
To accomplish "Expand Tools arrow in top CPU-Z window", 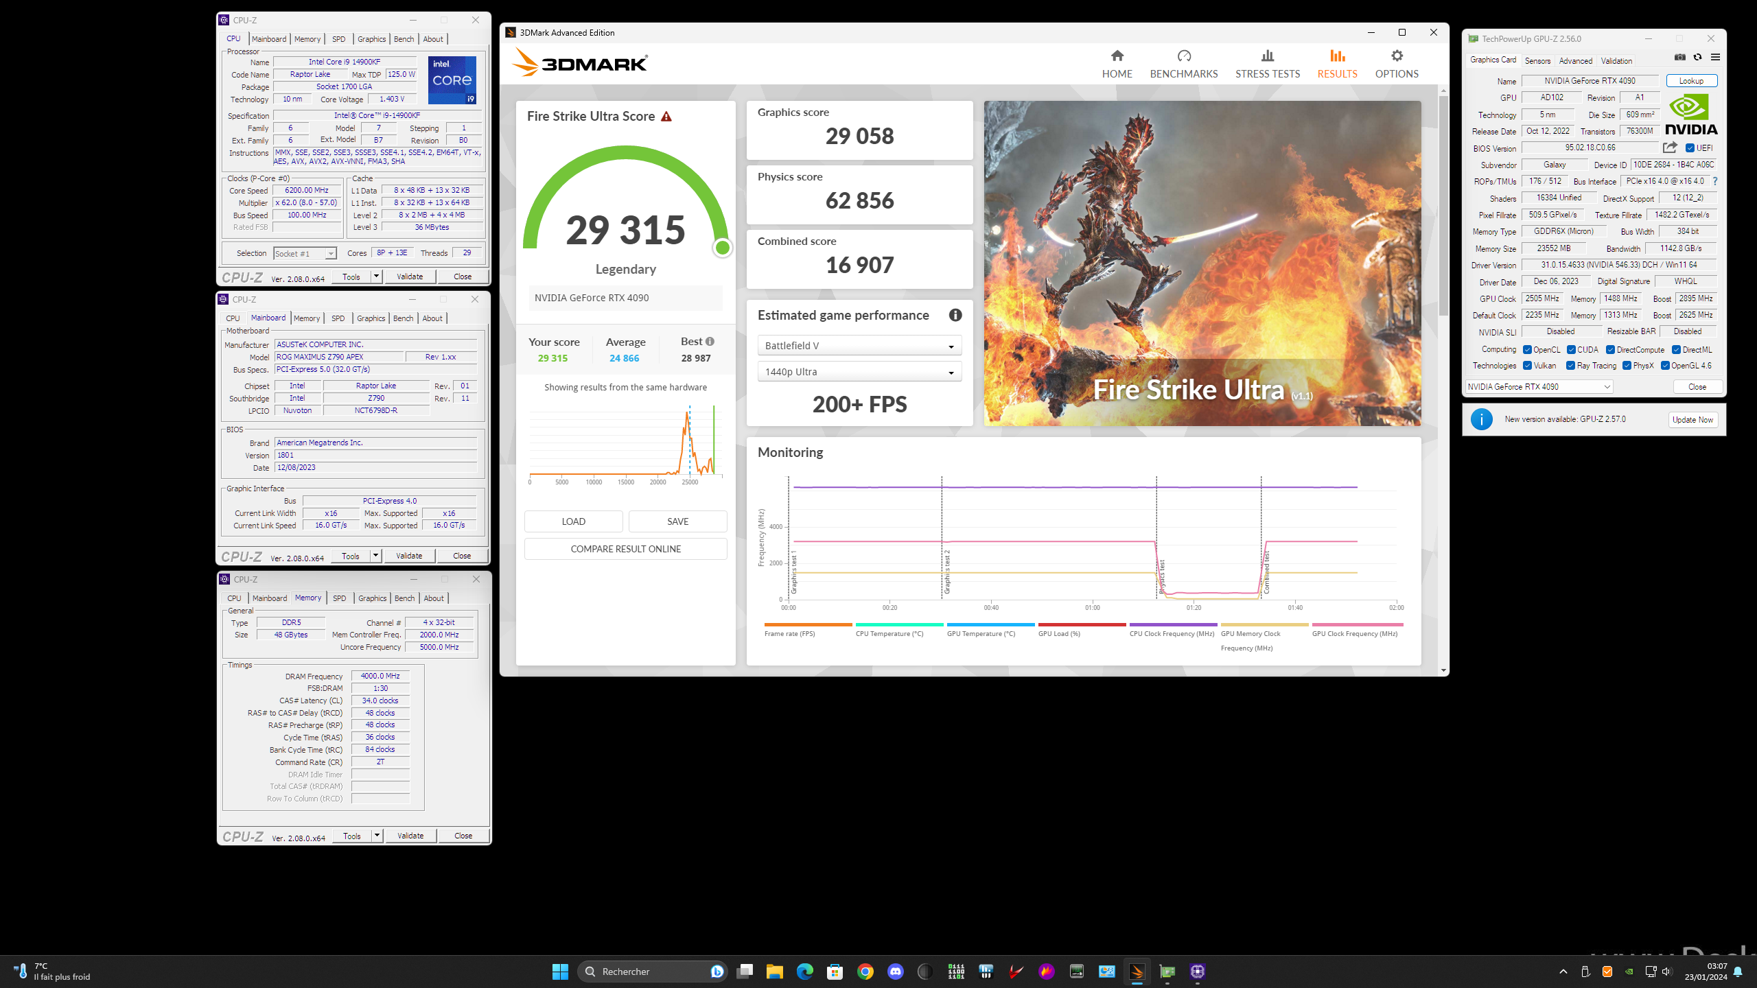I will [x=376, y=277].
